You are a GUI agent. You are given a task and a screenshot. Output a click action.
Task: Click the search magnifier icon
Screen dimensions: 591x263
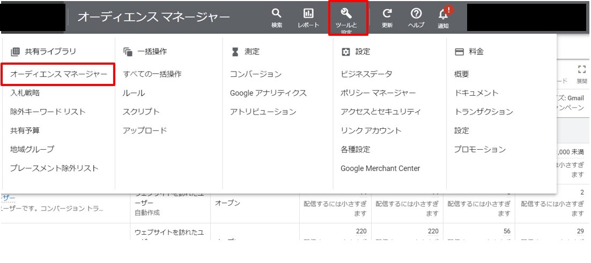(277, 14)
